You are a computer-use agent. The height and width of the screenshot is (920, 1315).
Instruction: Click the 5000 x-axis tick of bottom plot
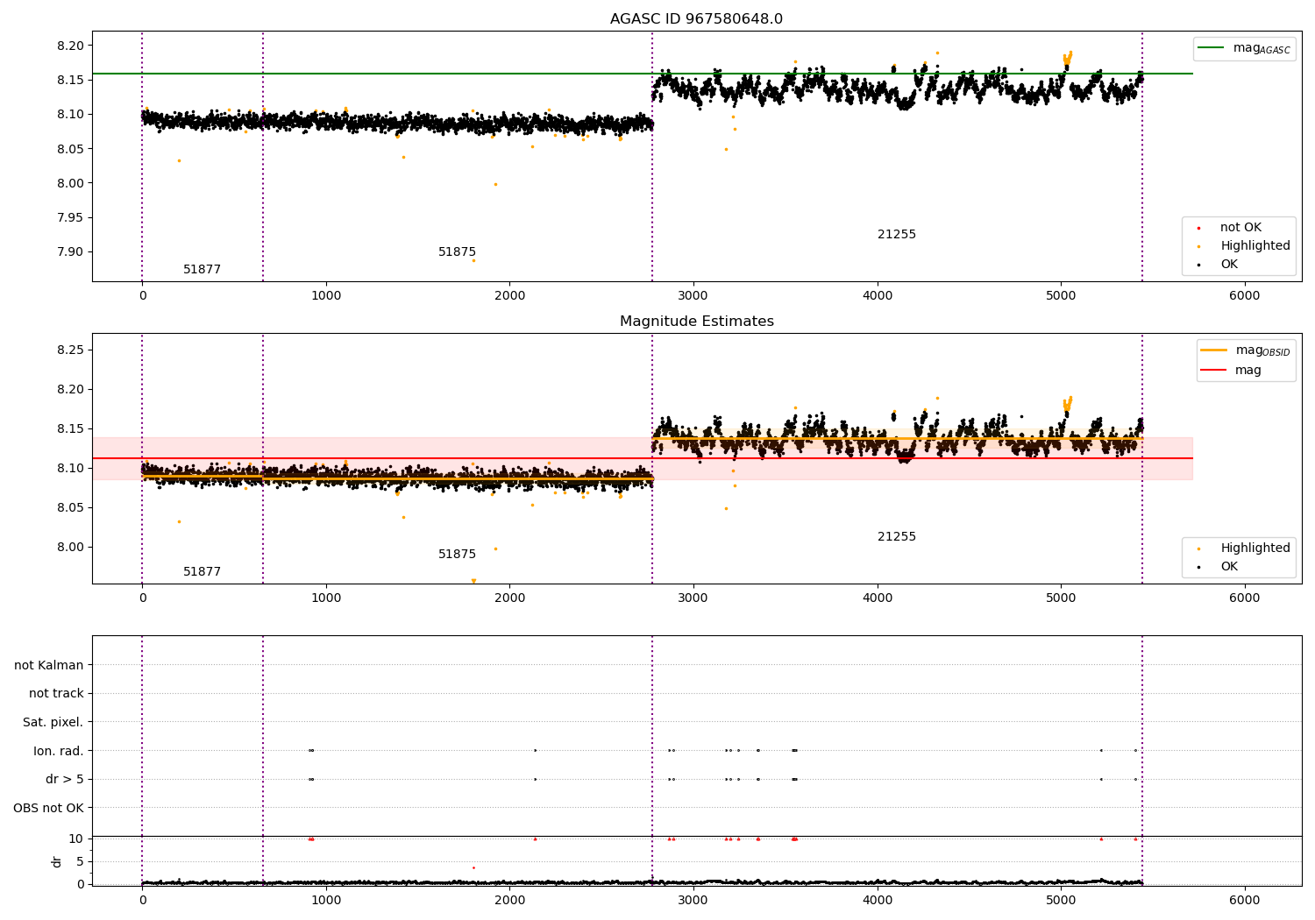coord(1061,901)
